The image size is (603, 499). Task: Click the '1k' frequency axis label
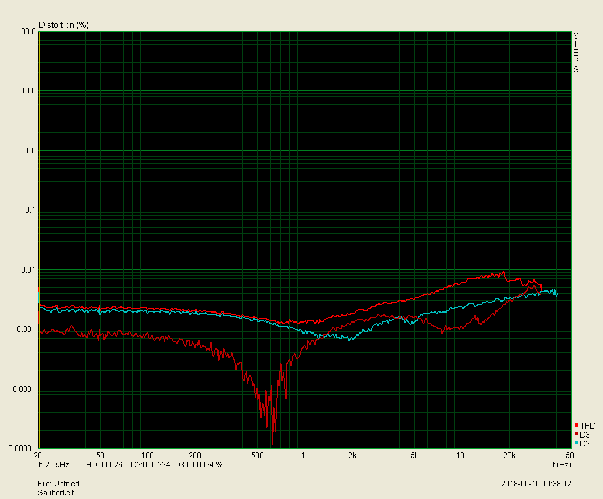(x=305, y=455)
